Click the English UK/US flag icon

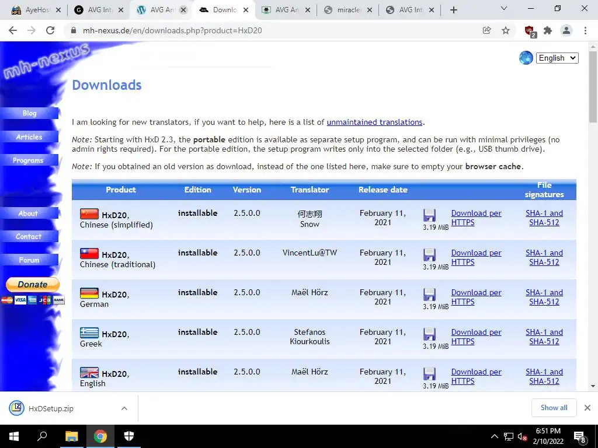(89, 373)
